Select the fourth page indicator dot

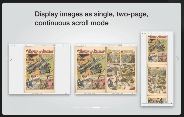coord(106,107)
